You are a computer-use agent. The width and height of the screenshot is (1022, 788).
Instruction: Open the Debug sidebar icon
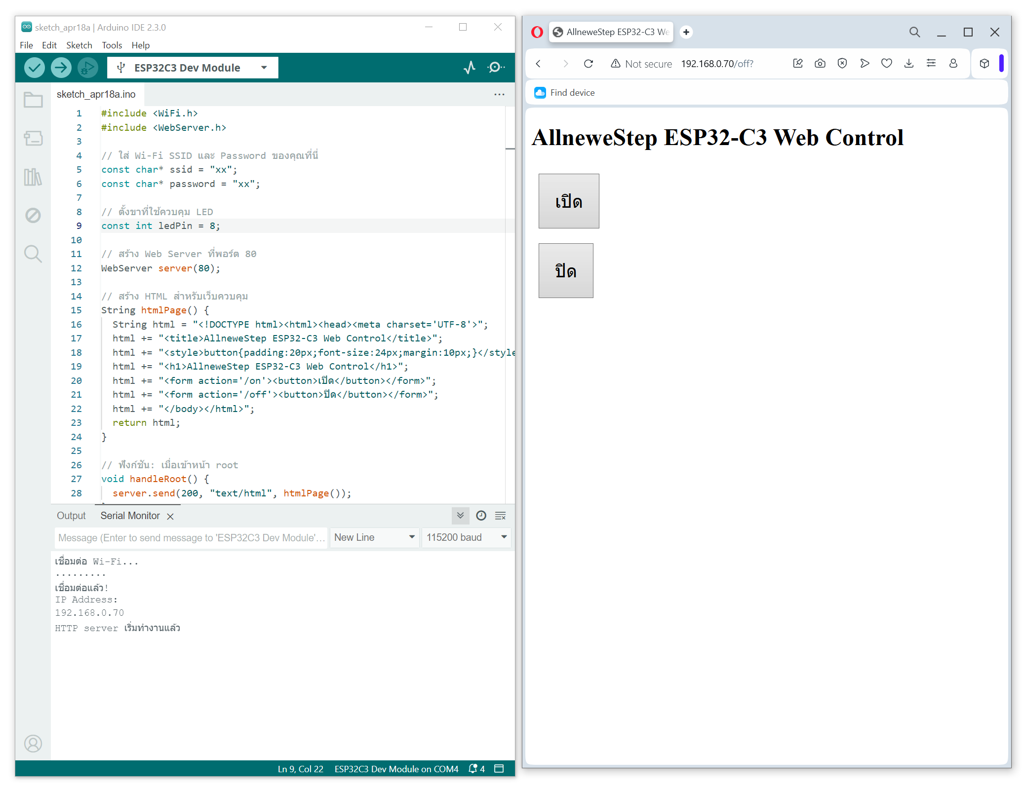pyautogui.click(x=33, y=215)
